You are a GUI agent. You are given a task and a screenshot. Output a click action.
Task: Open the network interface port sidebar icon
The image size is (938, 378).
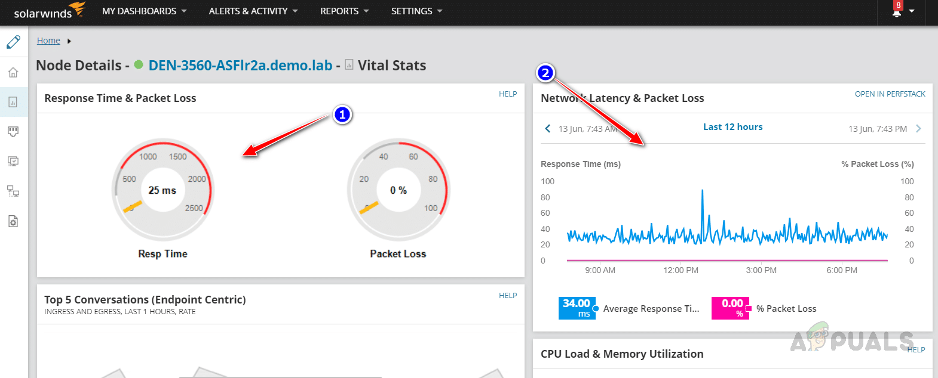(x=13, y=131)
